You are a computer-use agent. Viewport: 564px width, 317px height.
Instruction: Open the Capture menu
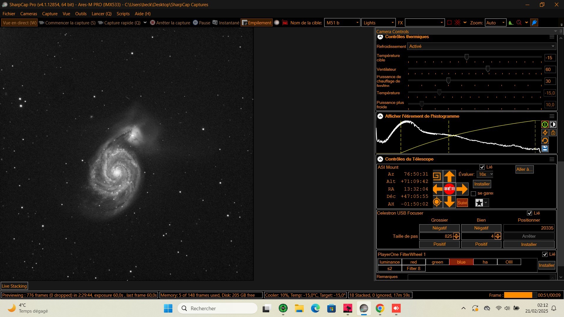point(50,14)
